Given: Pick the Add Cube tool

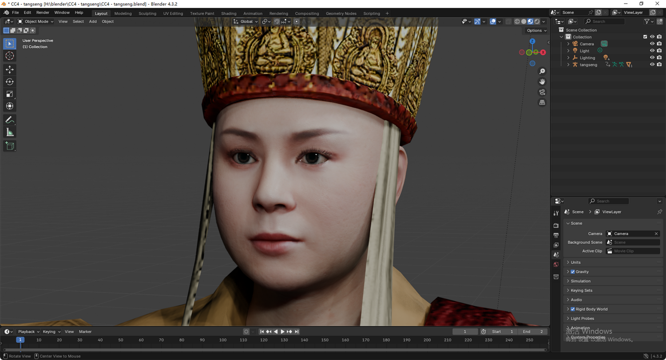Looking at the screenshot, I should click(10, 146).
